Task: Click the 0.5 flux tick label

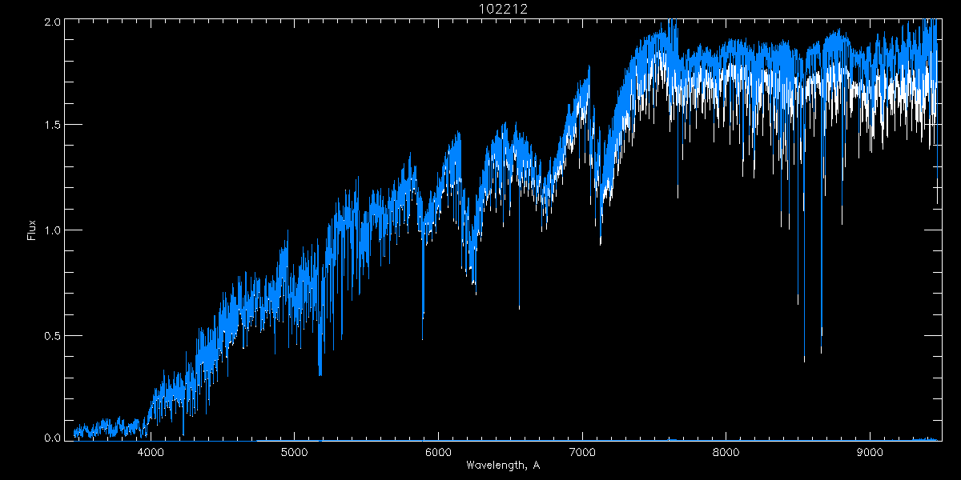Action: [x=53, y=335]
